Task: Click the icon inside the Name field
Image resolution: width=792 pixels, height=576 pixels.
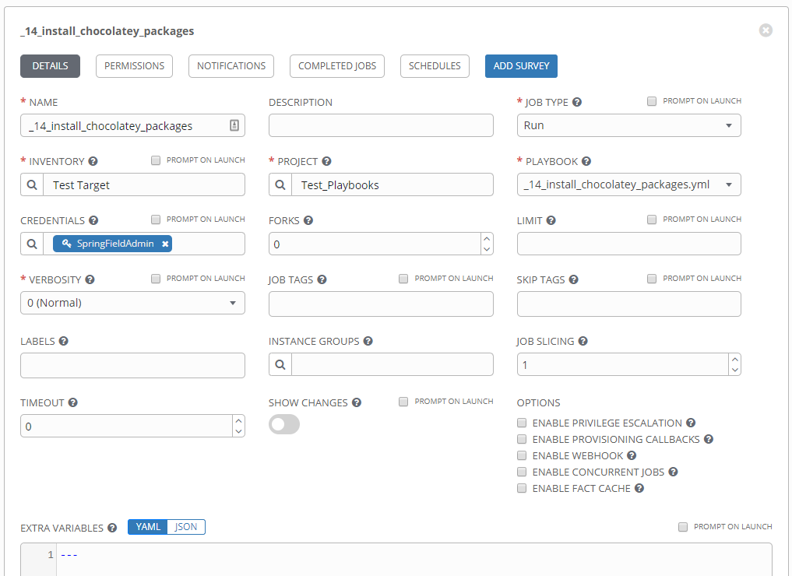Action: [x=234, y=125]
